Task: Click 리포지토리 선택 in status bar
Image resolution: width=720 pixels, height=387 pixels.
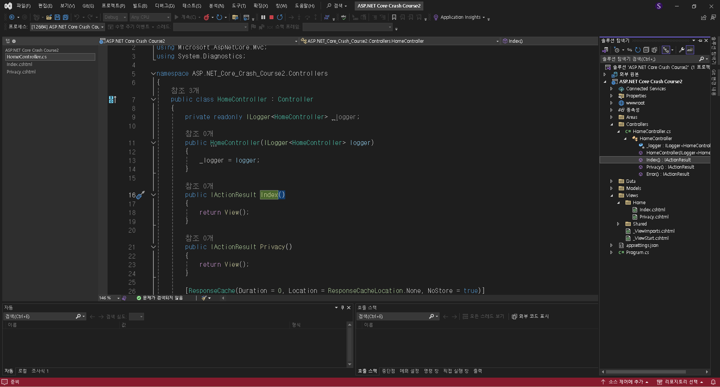Action: [x=680, y=382]
